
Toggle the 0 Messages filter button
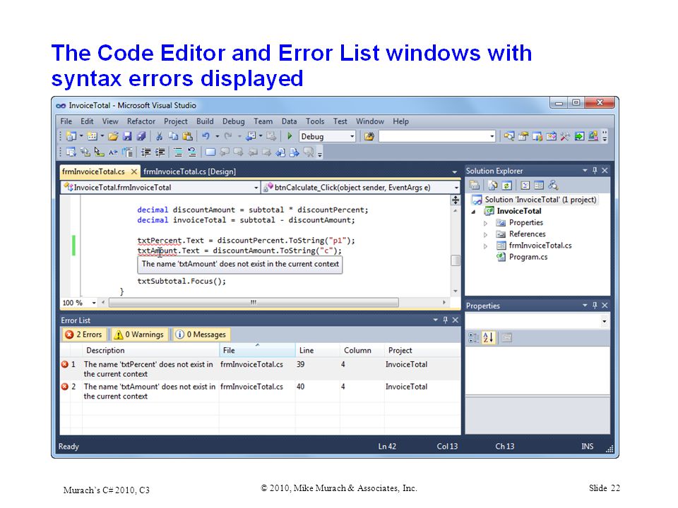[201, 334]
